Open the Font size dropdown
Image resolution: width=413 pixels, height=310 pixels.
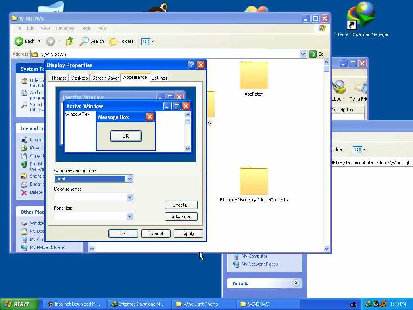point(129,216)
